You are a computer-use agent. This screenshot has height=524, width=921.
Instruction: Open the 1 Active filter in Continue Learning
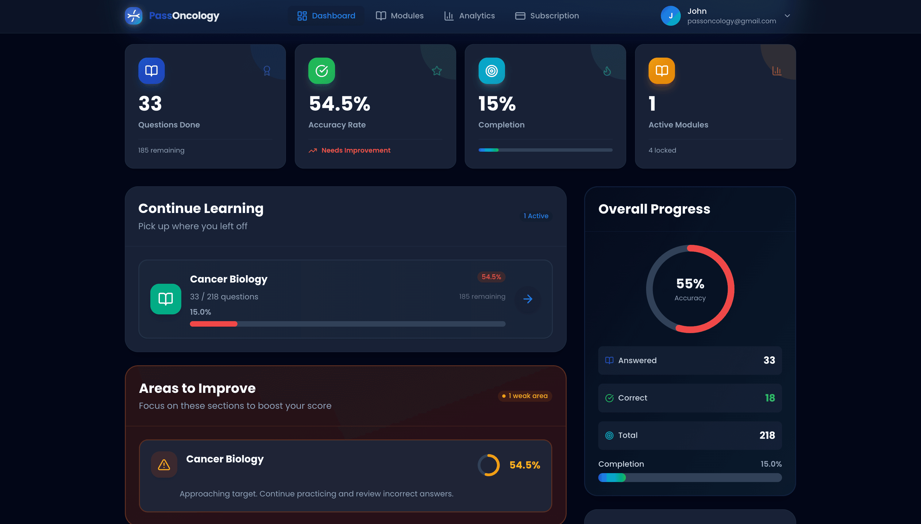(x=536, y=216)
